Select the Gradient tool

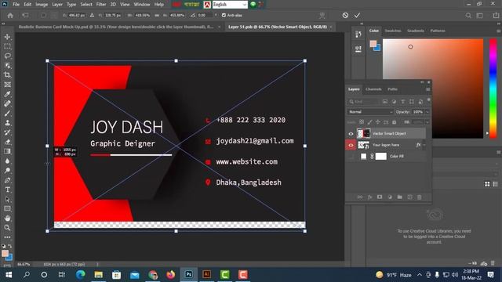[x=7, y=151]
